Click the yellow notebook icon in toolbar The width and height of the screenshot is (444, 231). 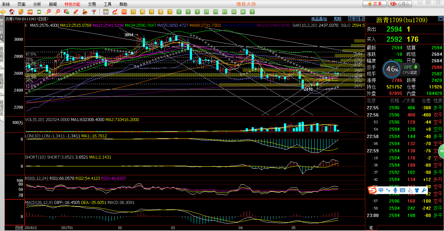tap(21, 12)
